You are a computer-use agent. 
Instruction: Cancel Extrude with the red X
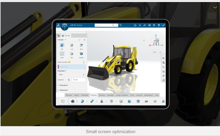click(85, 40)
